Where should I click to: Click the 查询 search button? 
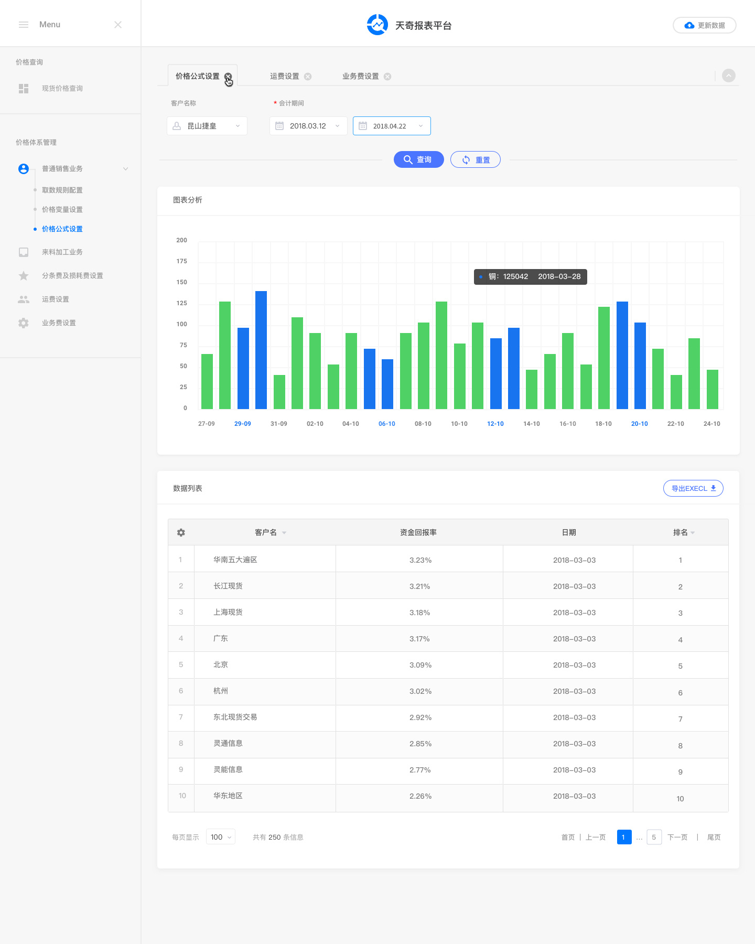[x=419, y=159]
